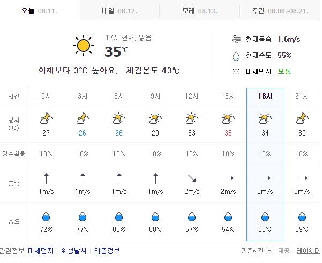Screen dimensions: 322x263
Task: Select the 오늘 08.11. tab
Action: coord(39,11)
